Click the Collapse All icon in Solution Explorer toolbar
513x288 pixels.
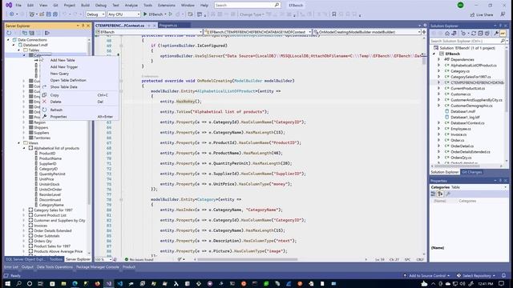480,34
